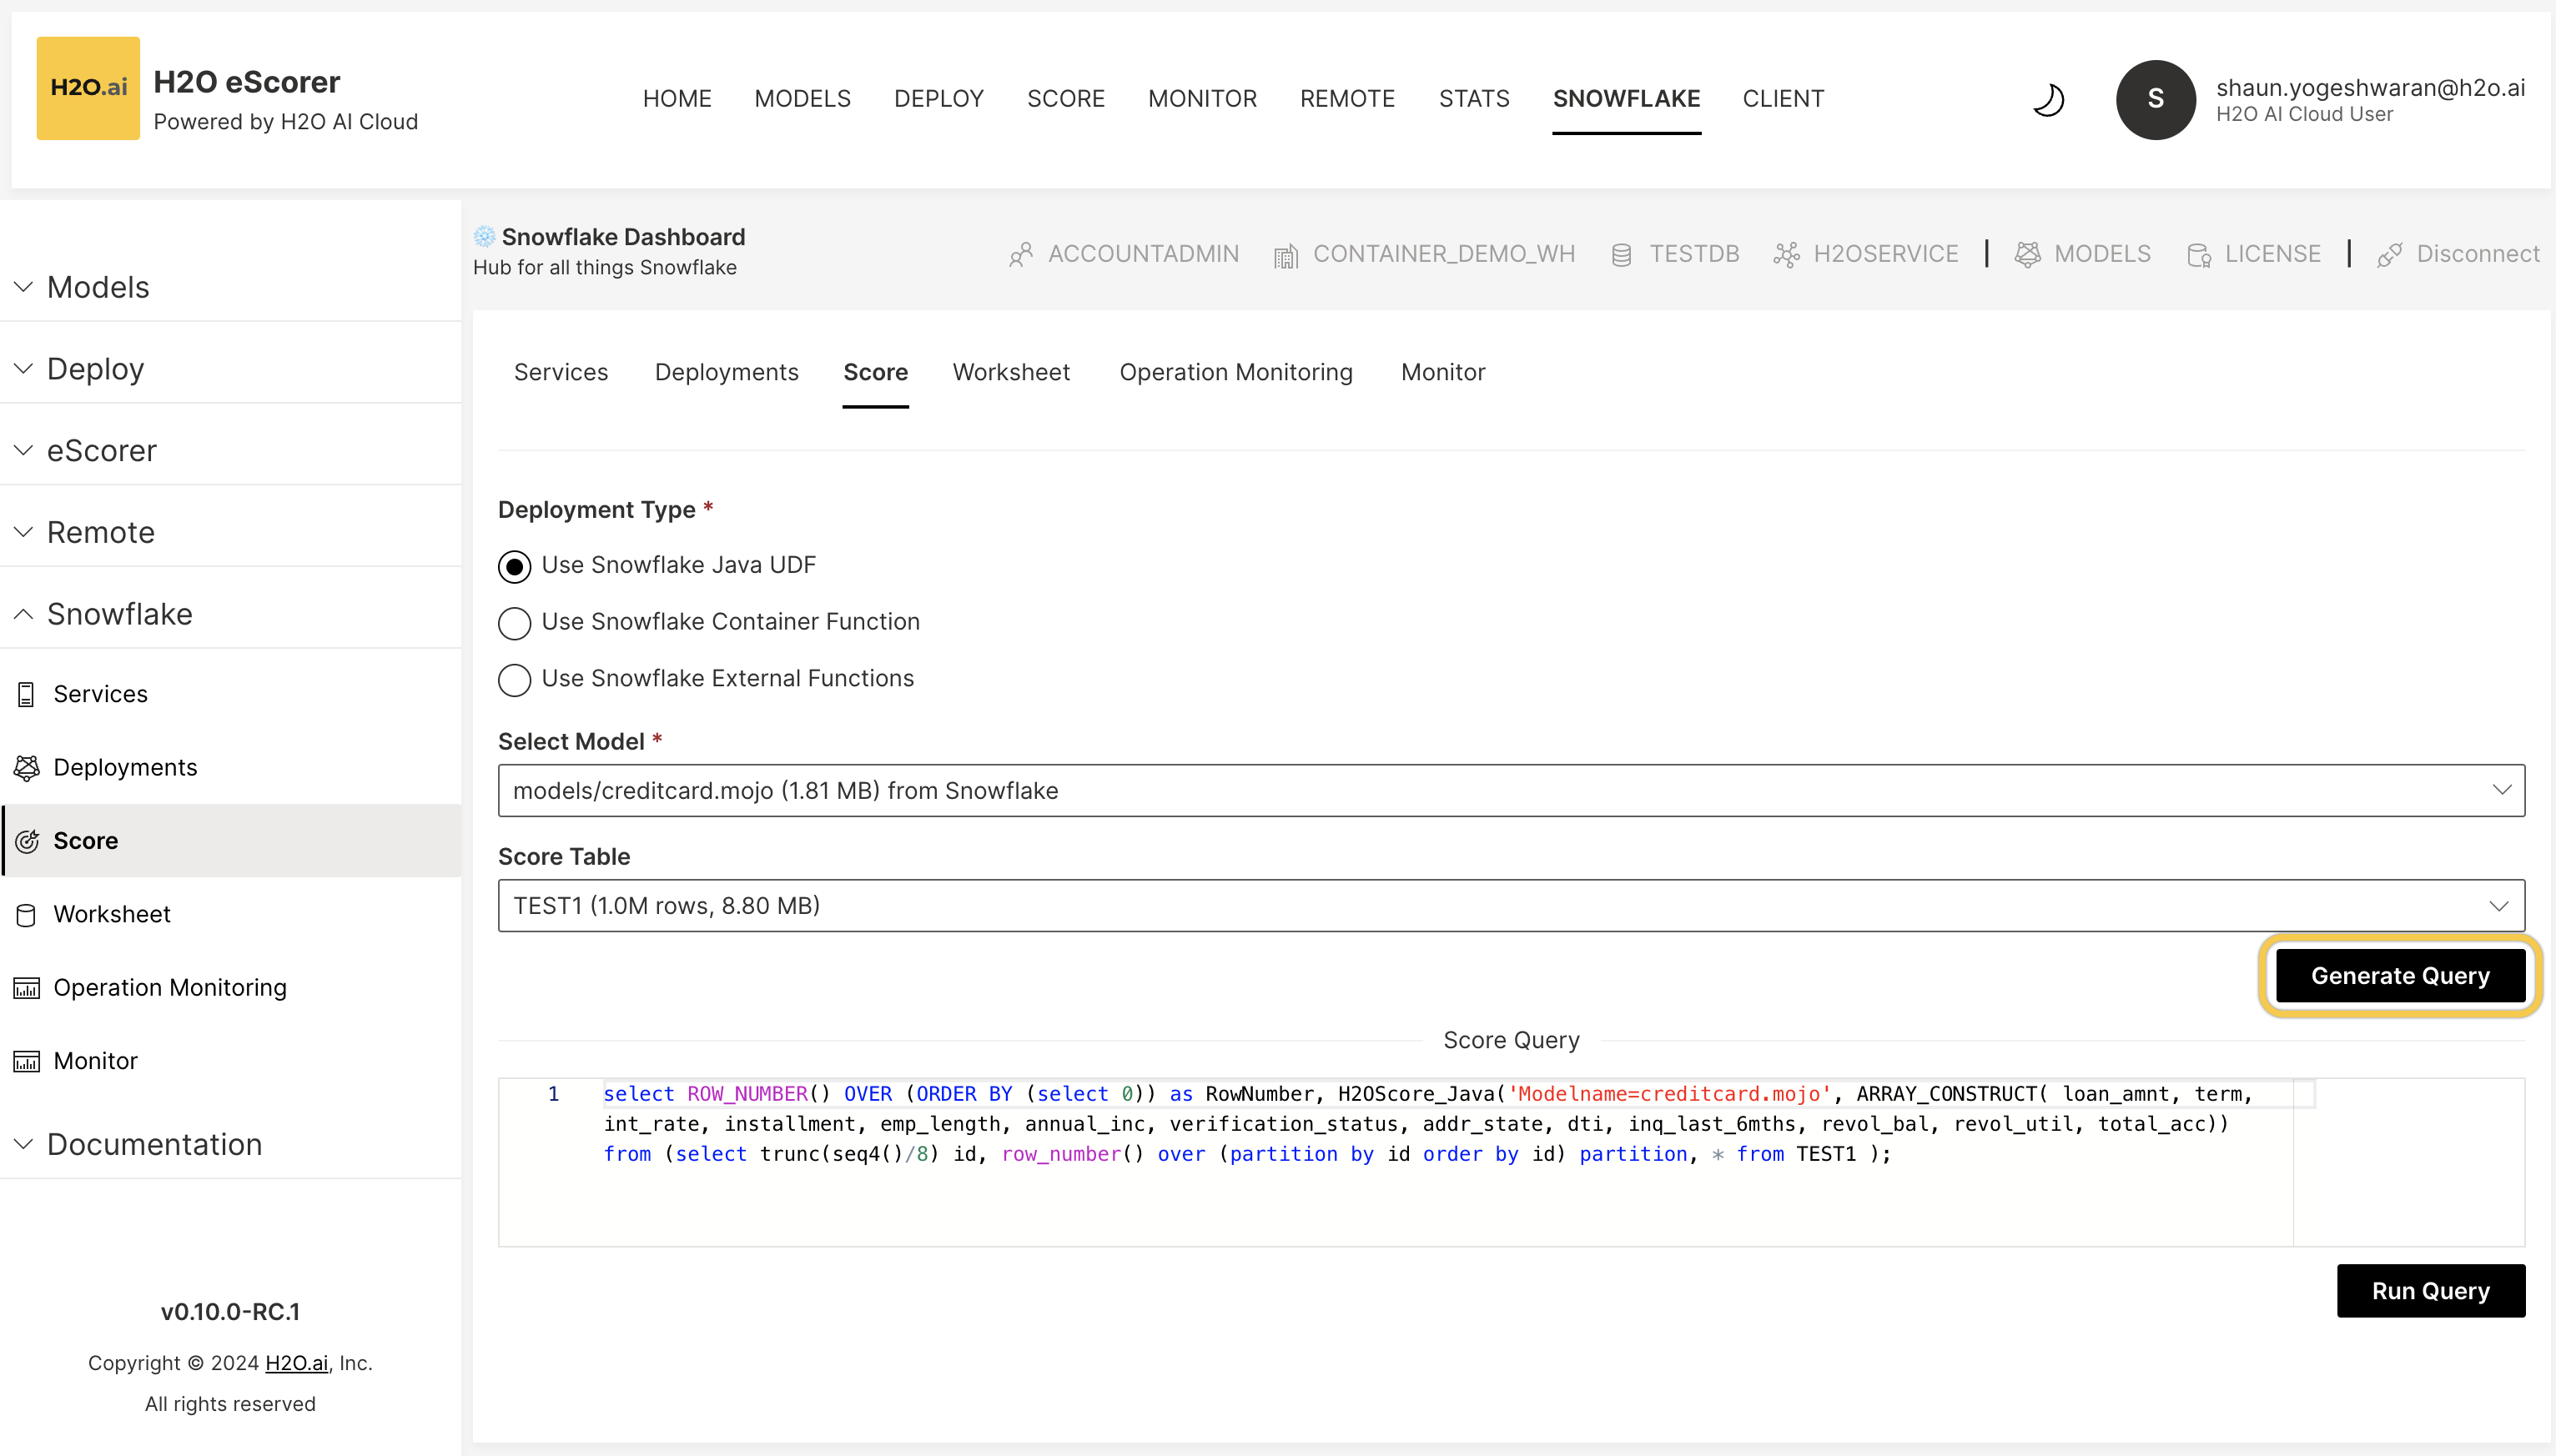Open the MONITOR top menu item
Viewport: 2556px width, 1456px height.
pyautogui.click(x=1201, y=99)
